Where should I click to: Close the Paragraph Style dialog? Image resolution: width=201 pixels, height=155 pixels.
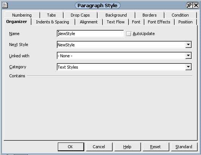coord(196,5)
